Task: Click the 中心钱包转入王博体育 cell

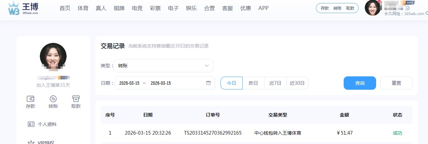Action: 278,133
